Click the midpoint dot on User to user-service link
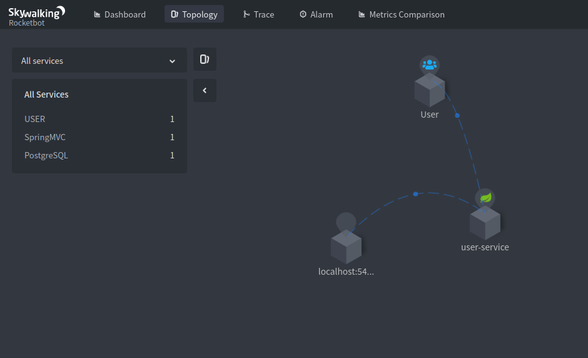This screenshot has width=588, height=358. (457, 116)
